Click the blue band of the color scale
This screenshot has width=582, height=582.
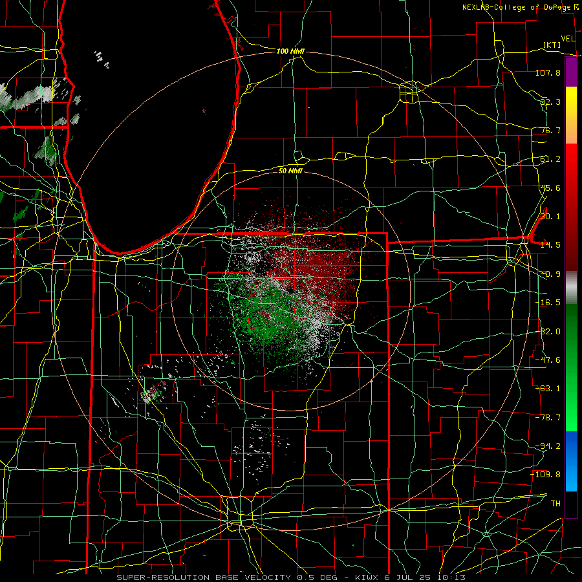coord(571,461)
